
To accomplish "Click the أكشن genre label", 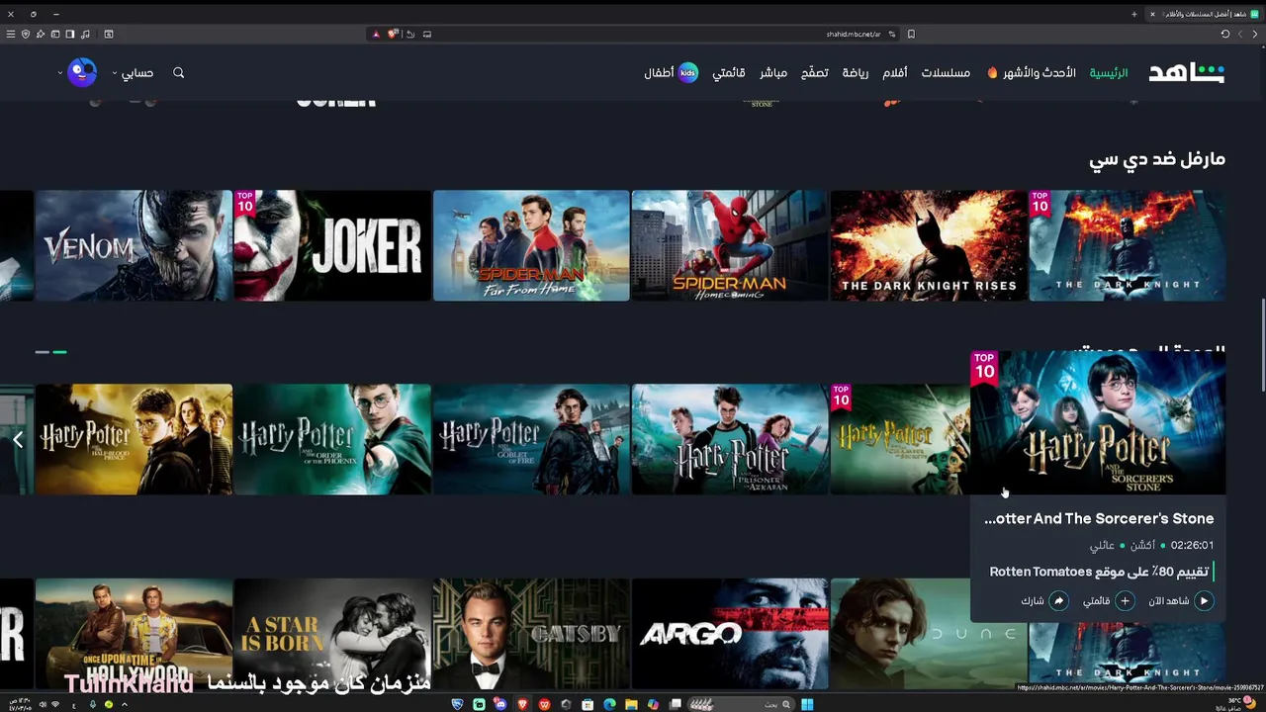I will coord(1142,545).
